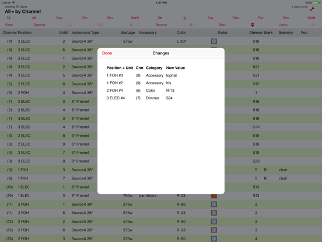Image resolution: width=322 pixels, height=242 pixels.
Task: Tap R-23 color cell
Action: (x=181, y=196)
